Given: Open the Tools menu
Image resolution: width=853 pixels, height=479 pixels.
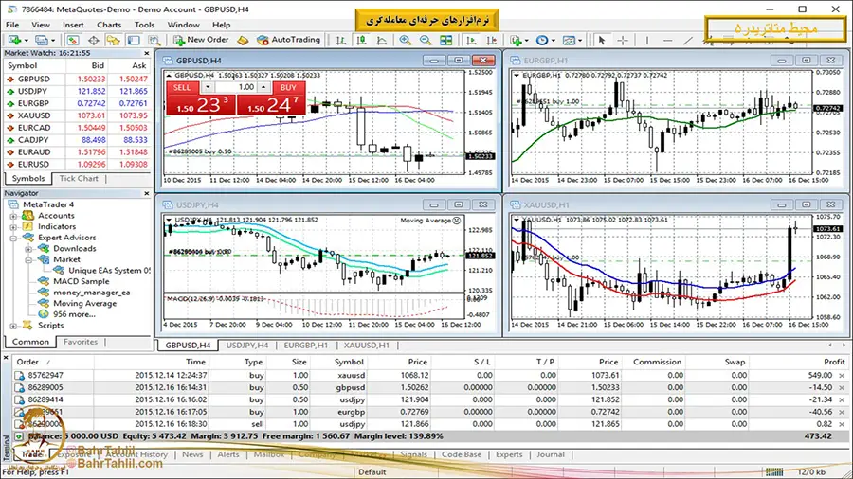Looking at the screenshot, I should 144,25.
